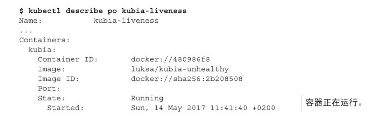
Task: Click the Started: field label
Action: tap(66, 108)
